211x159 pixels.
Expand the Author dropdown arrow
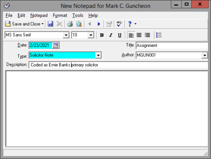[x=205, y=55]
